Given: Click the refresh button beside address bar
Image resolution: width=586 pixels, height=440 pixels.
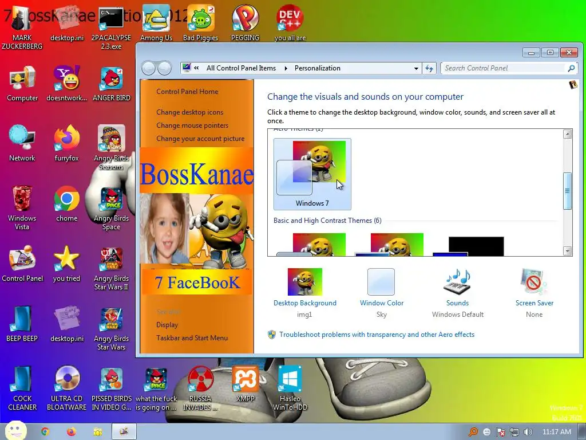Looking at the screenshot, I should pyautogui.click(x=429, y=69).
